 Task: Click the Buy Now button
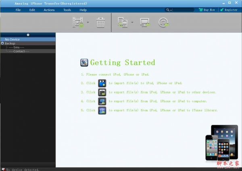(207, 10)
